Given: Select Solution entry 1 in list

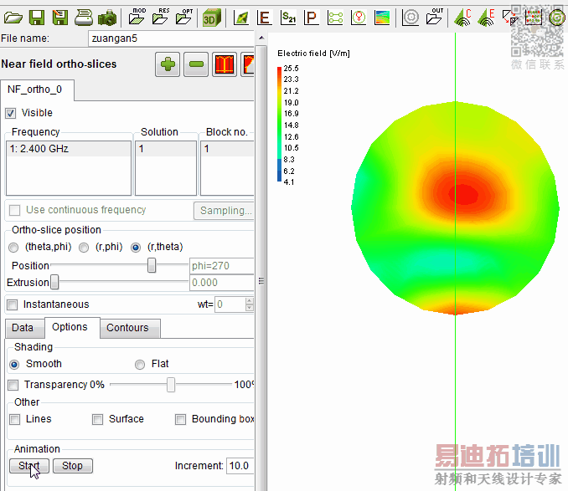Looking at the screenshot, I should [x=166, y=149].
